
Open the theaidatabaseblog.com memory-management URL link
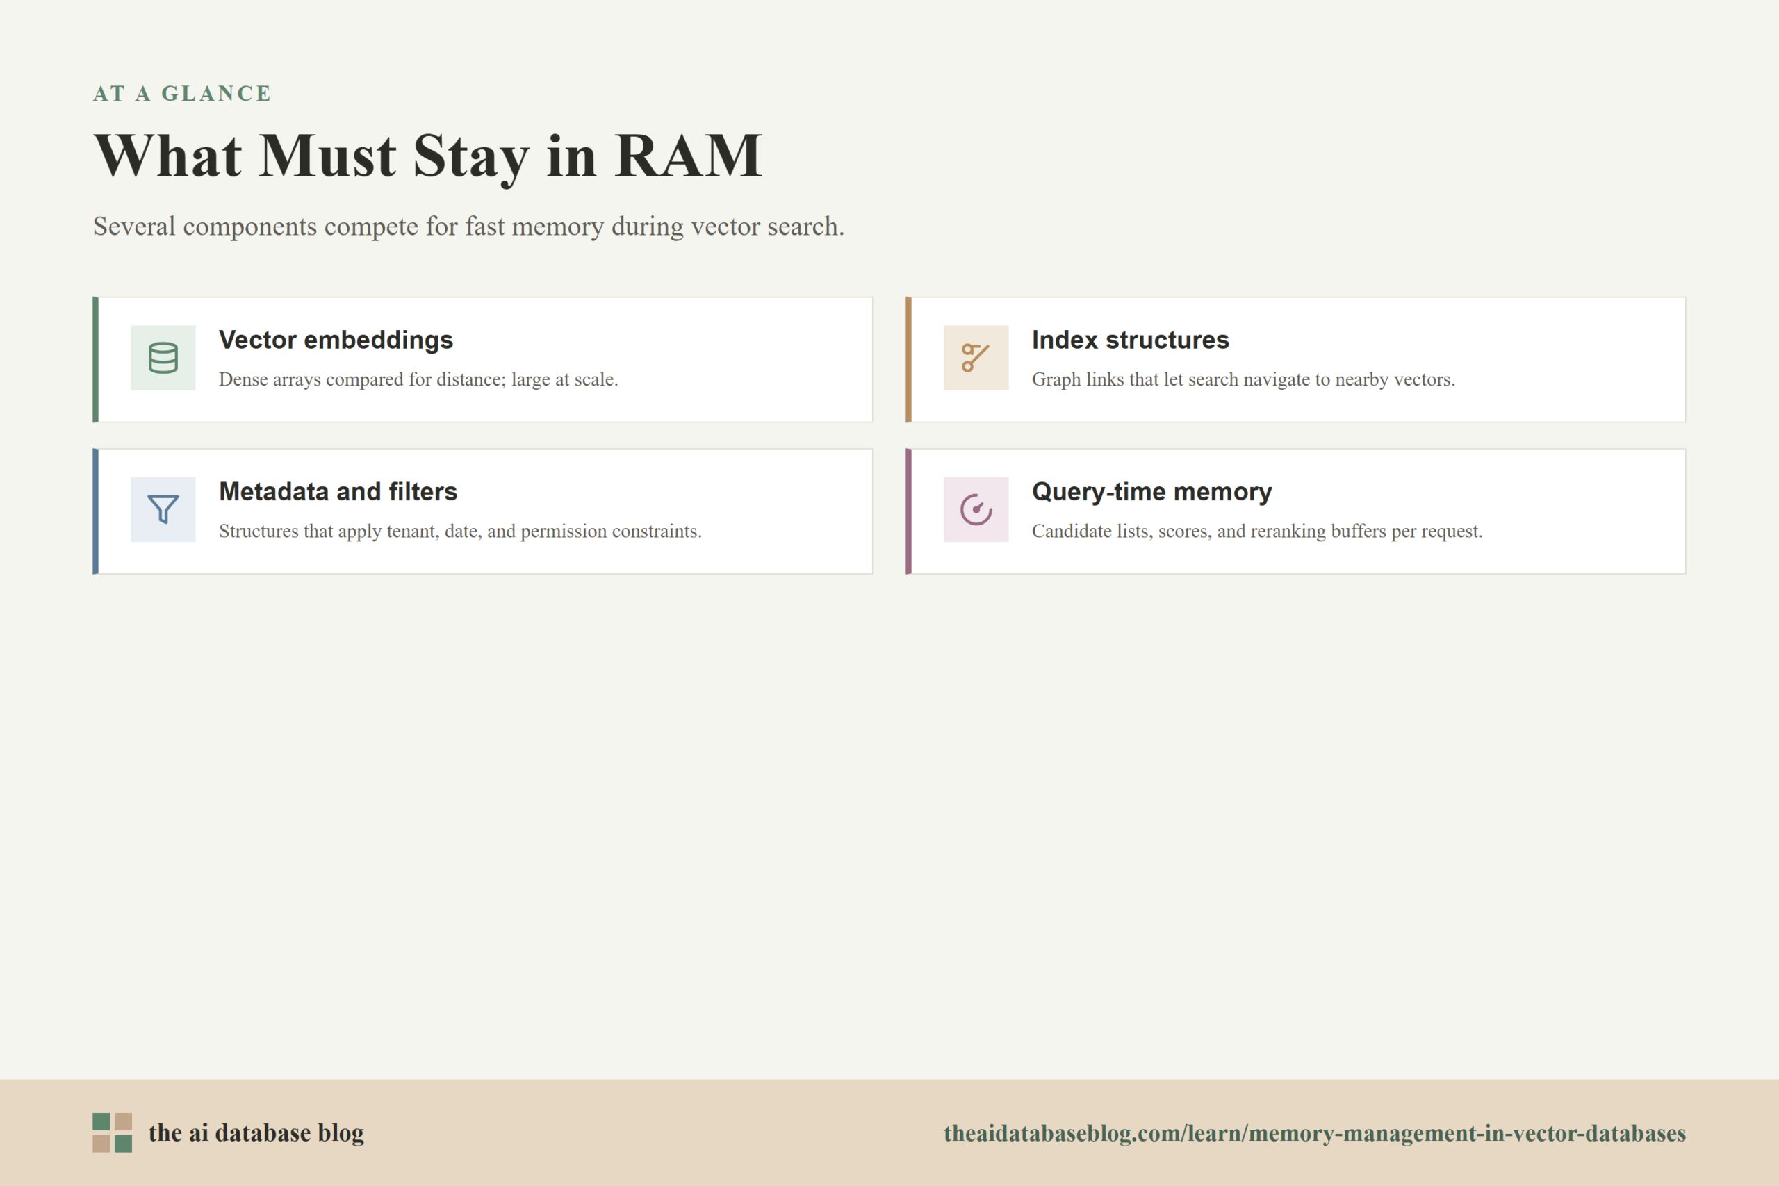pyautogui.click(x=1315, y=1133)
